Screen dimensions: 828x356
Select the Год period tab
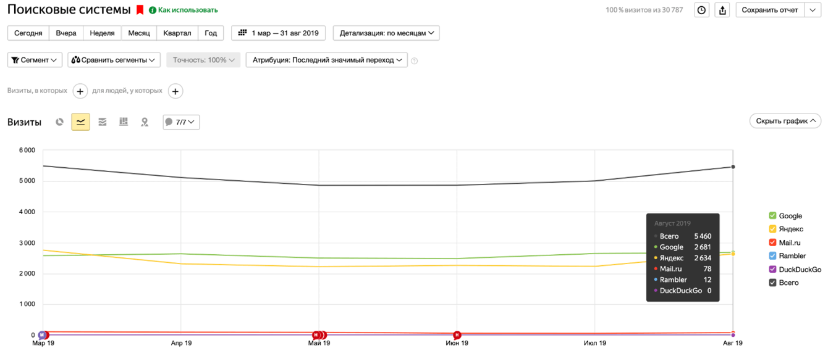pyautogui.click(x=211, y=33)
